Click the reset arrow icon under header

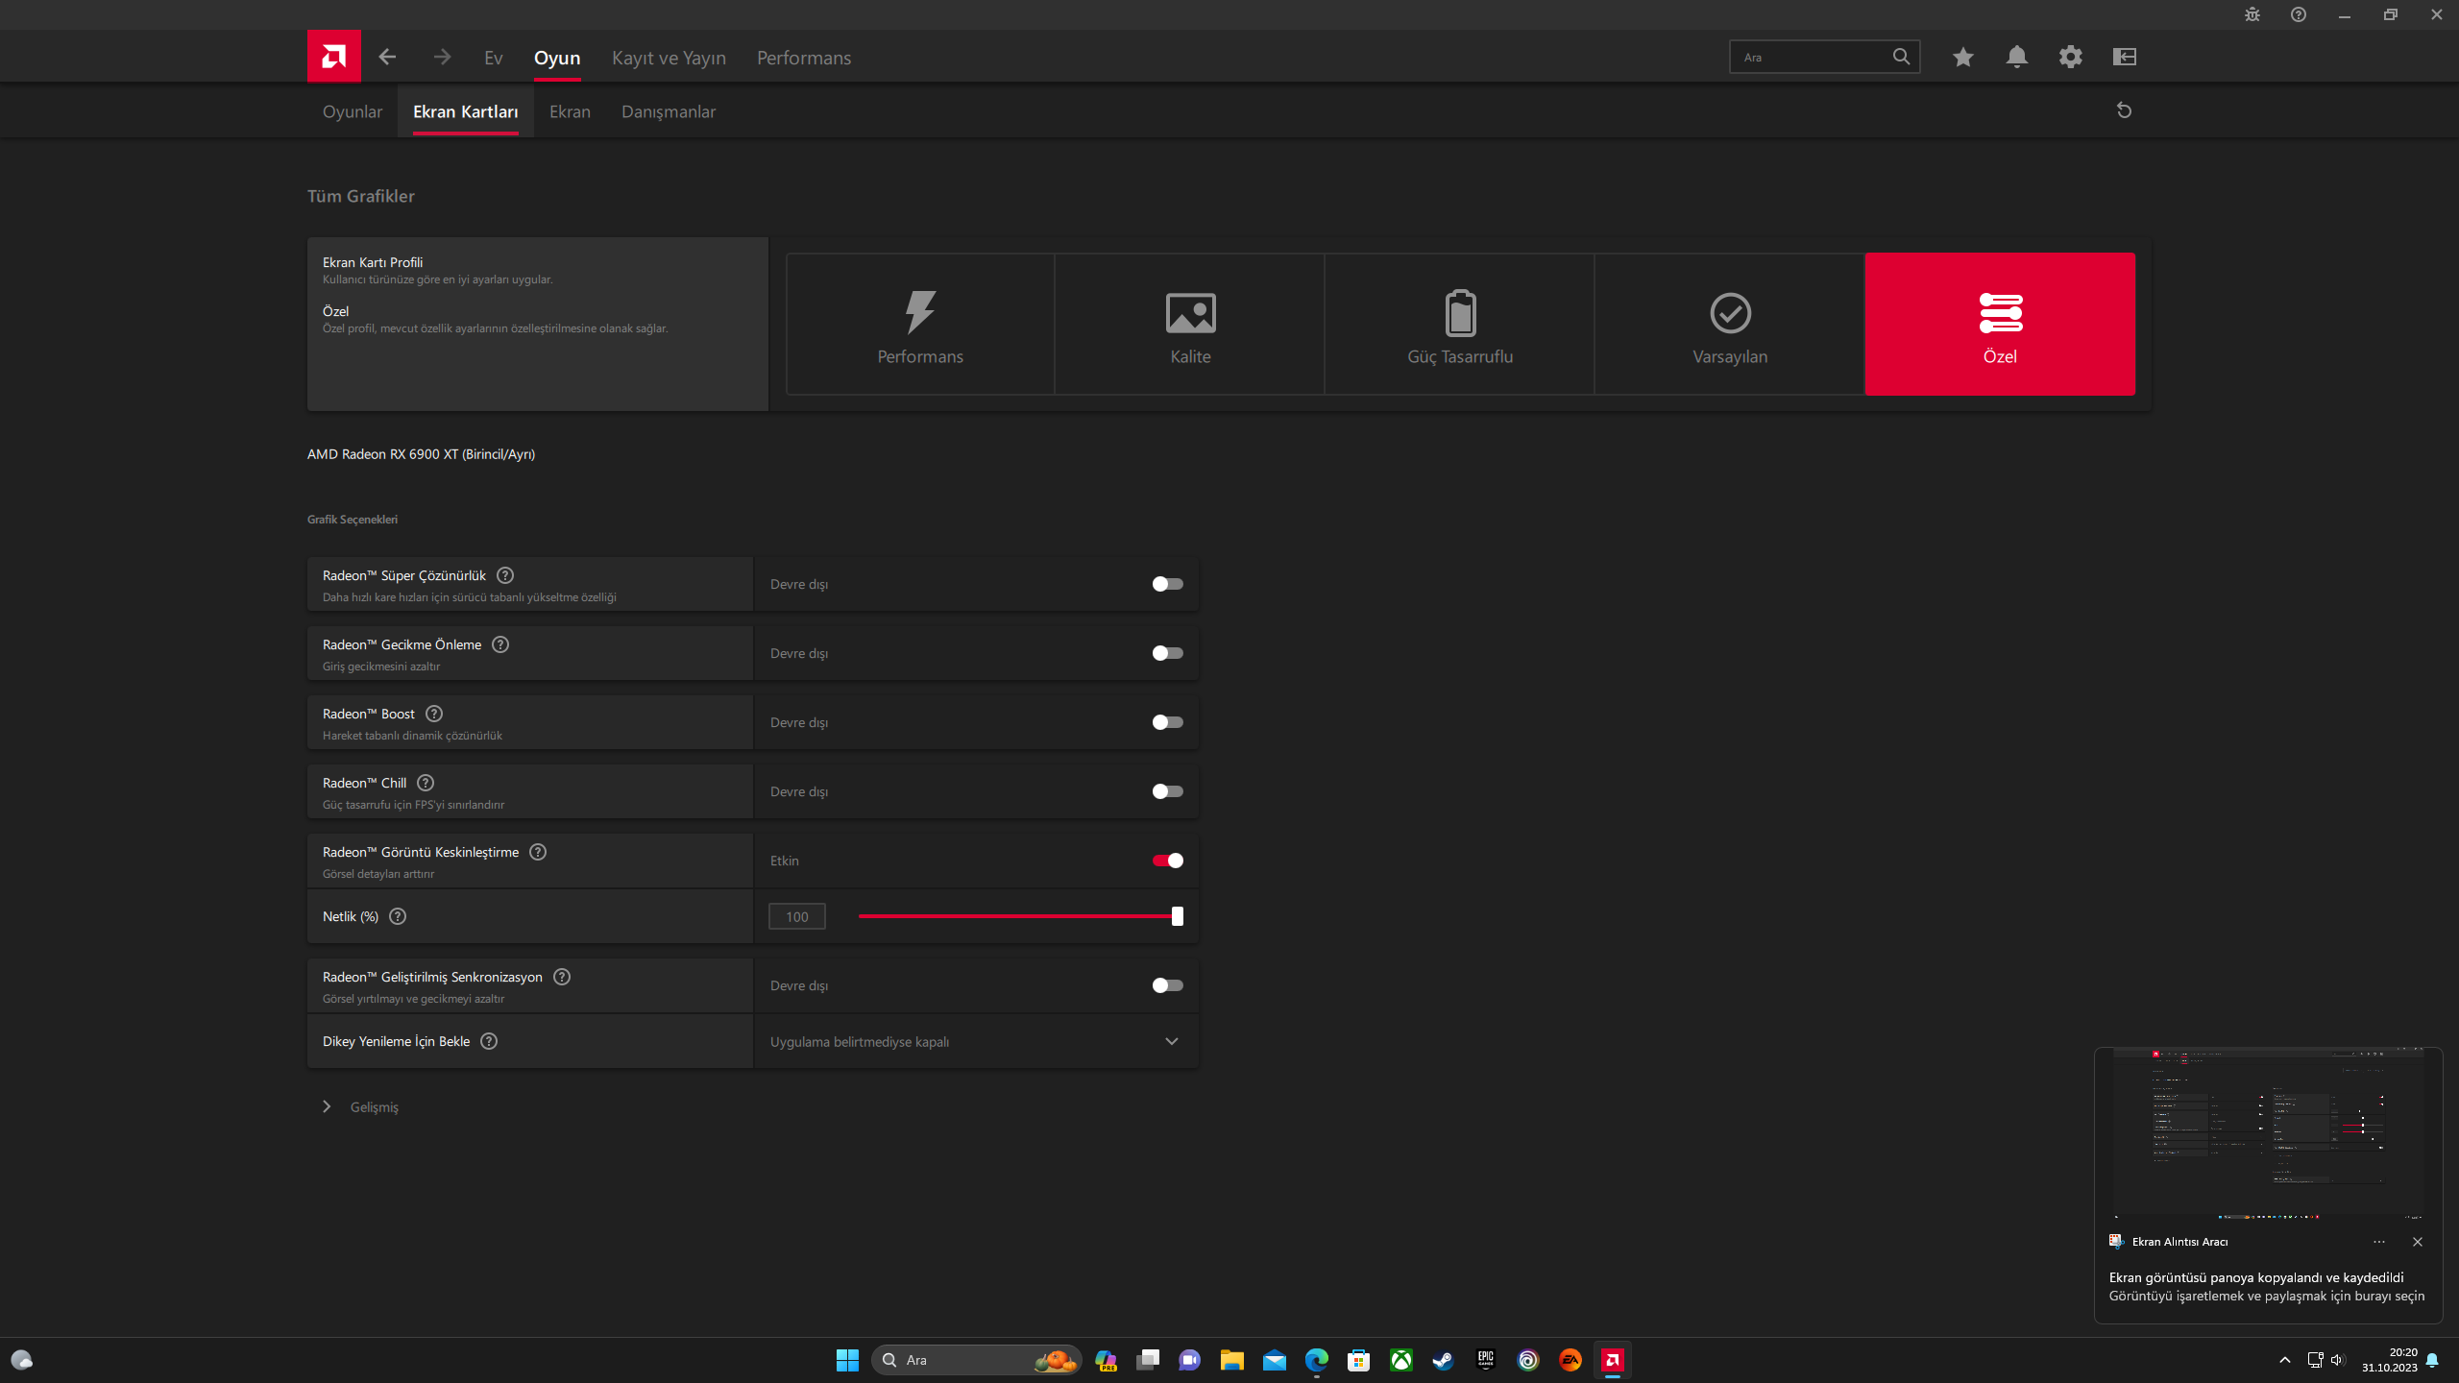pos(2124,110)
